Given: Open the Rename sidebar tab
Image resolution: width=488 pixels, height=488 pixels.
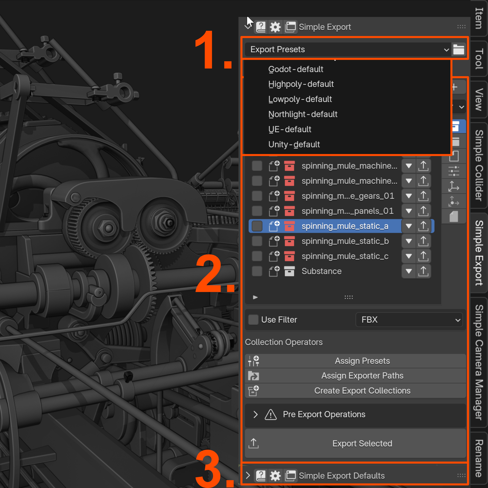Looking at the screenshot, I should (479, 459).
